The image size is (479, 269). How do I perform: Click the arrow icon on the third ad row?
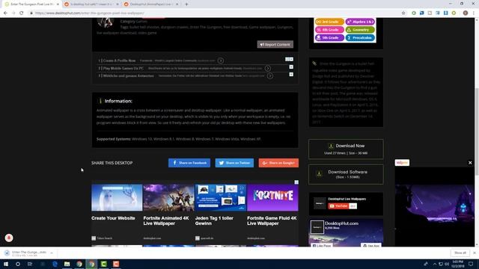click(x=270, y=75)
